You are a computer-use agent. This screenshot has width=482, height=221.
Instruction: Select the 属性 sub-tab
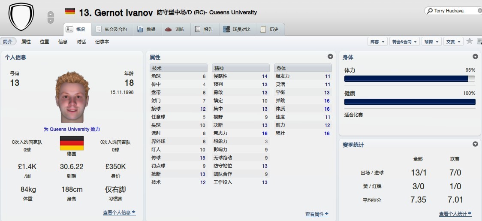[x=26, y=42]
